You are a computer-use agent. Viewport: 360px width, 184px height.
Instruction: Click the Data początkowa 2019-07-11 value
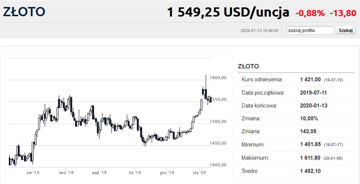click(x=314, y=93)
